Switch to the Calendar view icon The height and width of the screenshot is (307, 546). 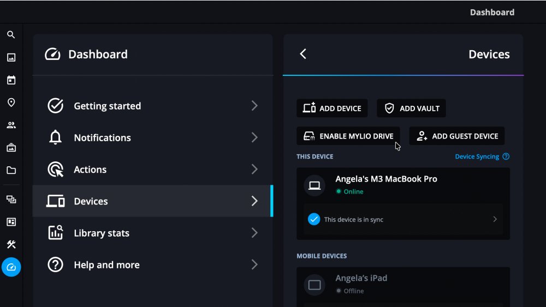[x=11, y=80]
